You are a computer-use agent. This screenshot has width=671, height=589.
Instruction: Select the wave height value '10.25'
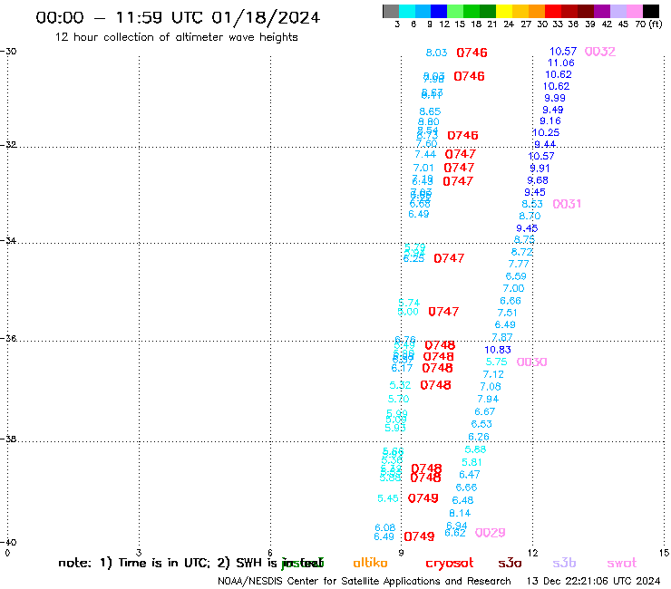546,133
